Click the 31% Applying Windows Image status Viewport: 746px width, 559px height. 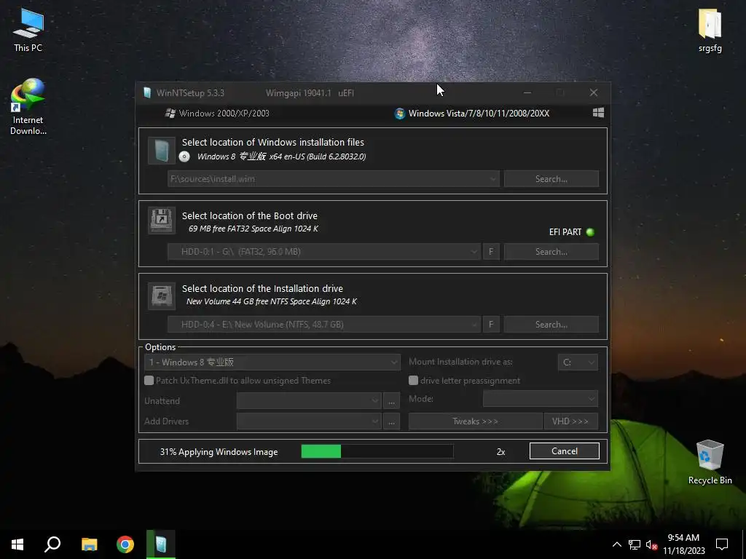[x=219, y=451]
